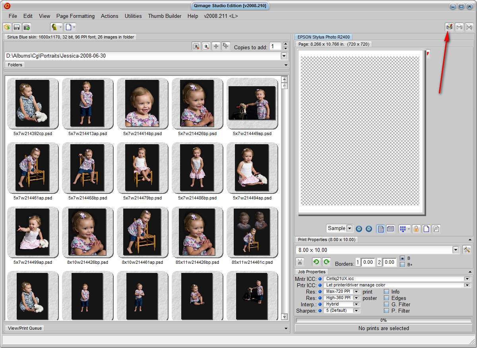Image resolution: width=477 pixels, height=348 pixels.
Task: Switch to the full page view icon
Action: pyautogui.click(x=381, y=228)
